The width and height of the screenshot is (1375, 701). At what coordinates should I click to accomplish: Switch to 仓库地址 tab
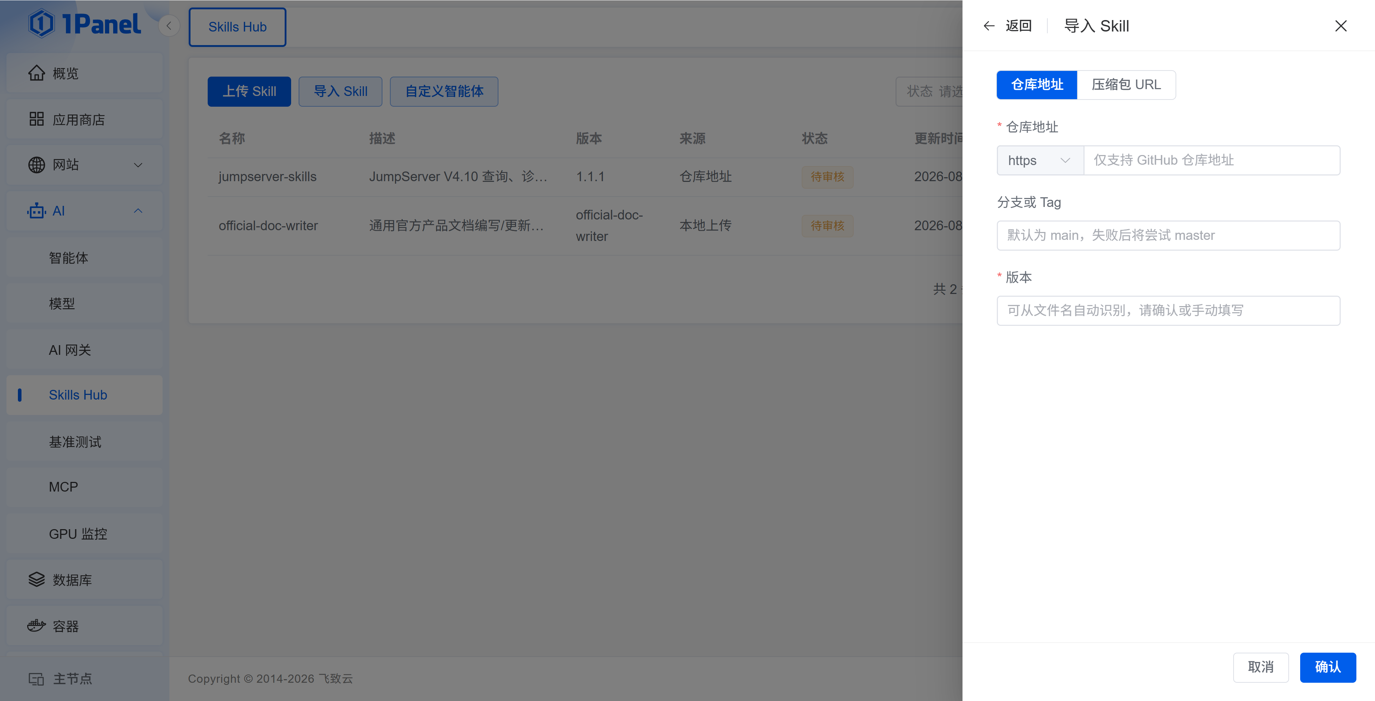pyautogui.click(x=1037, y=84)
